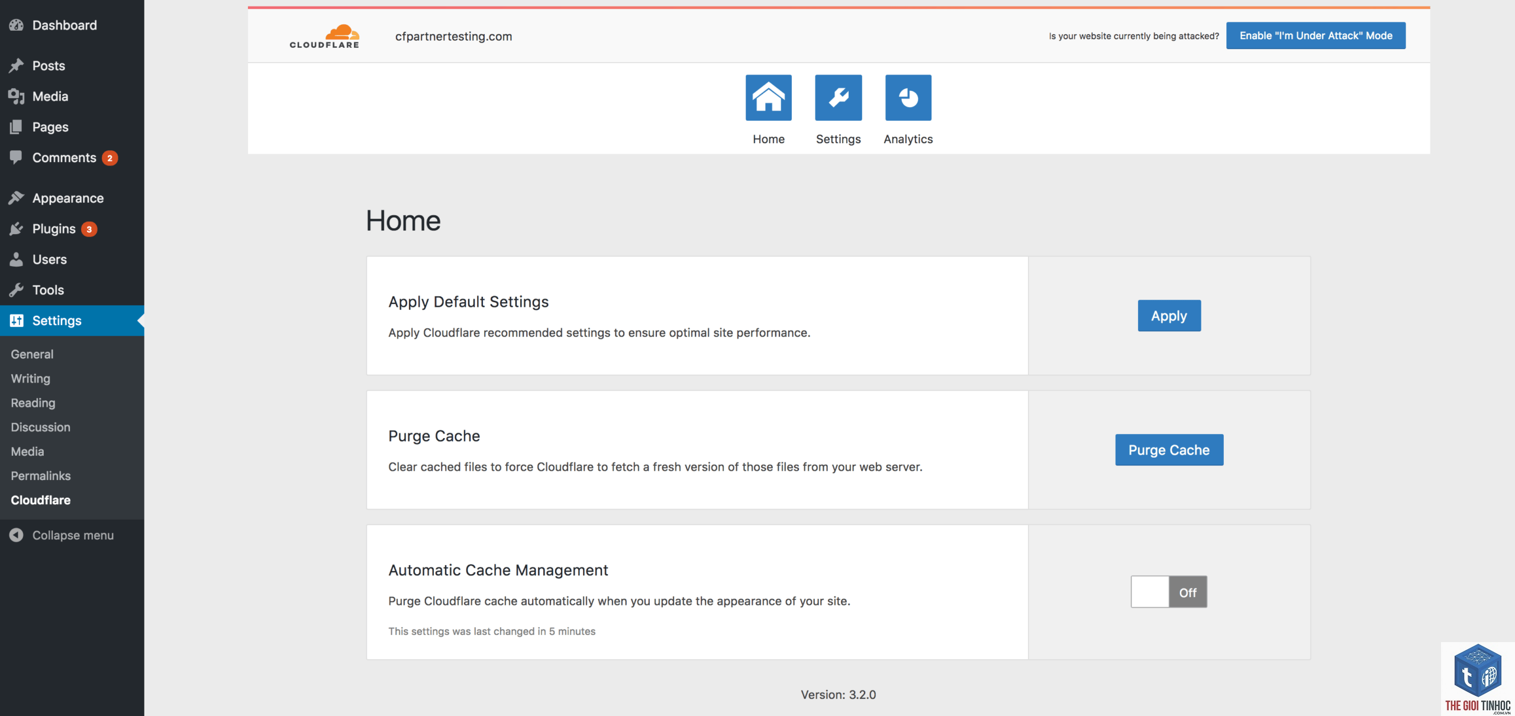The width and height of the screenshot is (1515, 716).
Task: Click the Posts pin icon
Action: coord(16,65)
